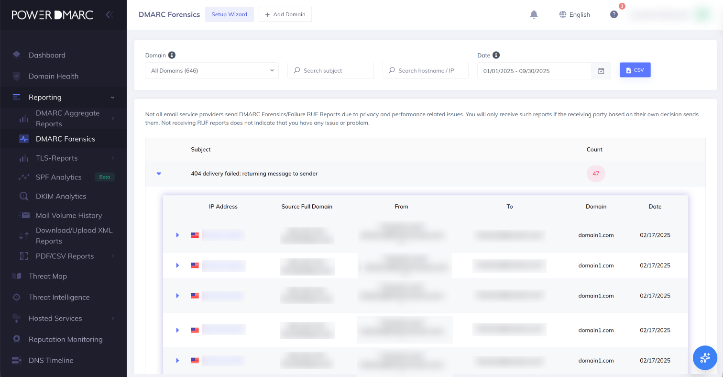
Task: Collapse the sidebar using double chevron icon
Action: click(109, 15)
